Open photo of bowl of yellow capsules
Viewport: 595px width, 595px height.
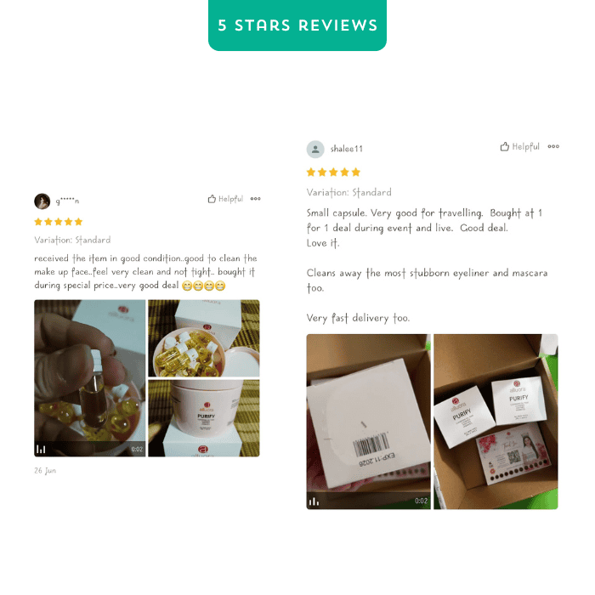(x=204, y=338)
